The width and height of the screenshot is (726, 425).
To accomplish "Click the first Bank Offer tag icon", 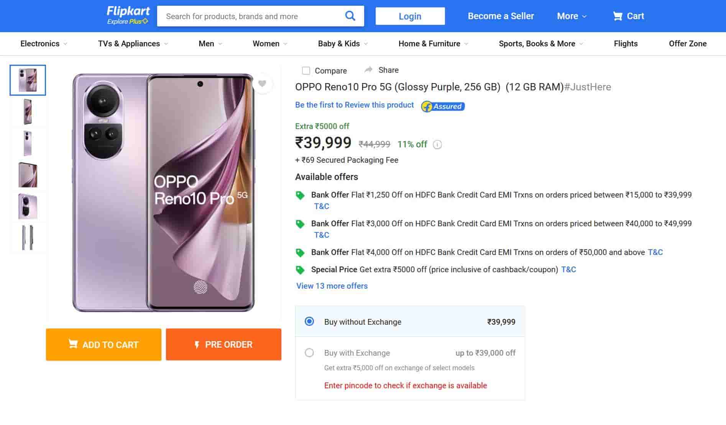I will point(300,195).
